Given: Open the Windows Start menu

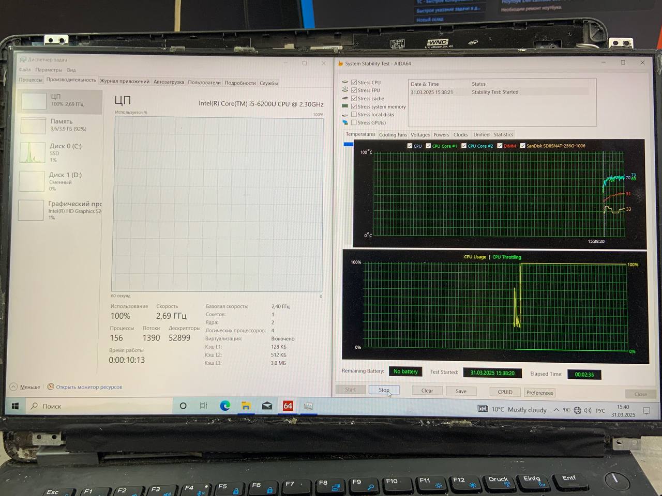Looking at the screenshot, I should (15, 406).
